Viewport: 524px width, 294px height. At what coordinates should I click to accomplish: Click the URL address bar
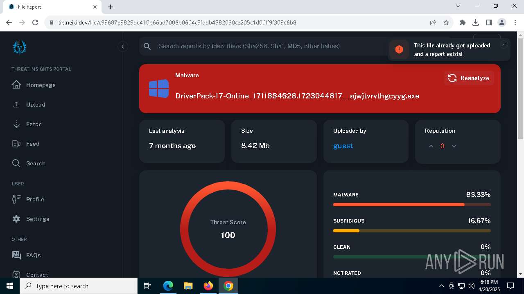[x=237, y=22]
